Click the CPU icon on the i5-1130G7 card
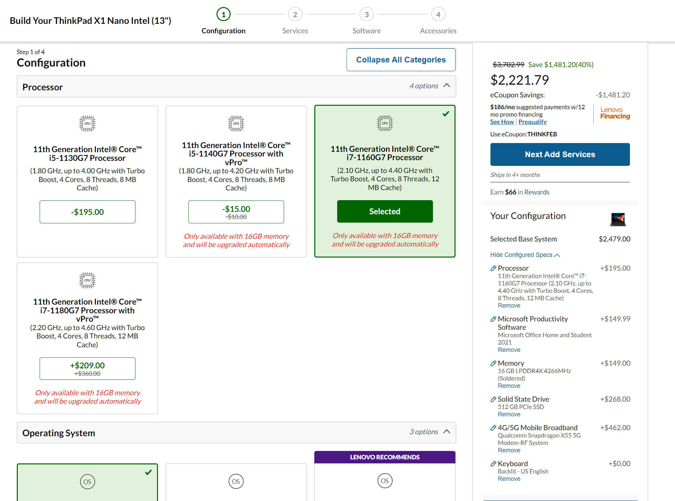 87,124
